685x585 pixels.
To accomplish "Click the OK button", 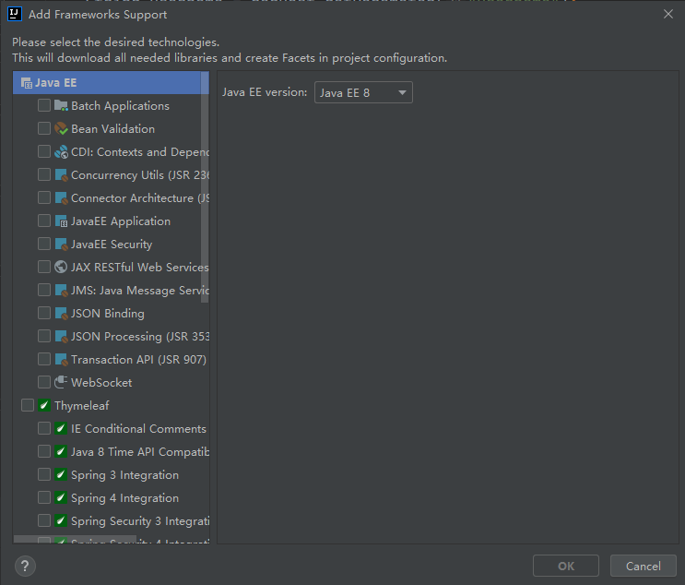I will tap(566, 567).
